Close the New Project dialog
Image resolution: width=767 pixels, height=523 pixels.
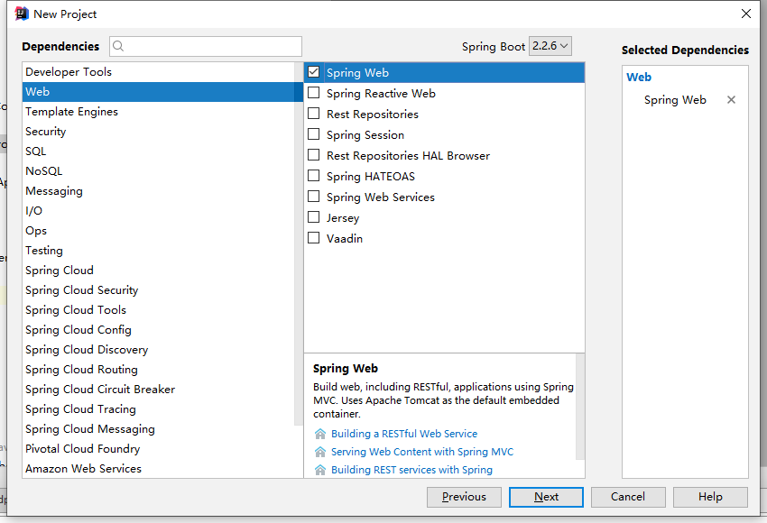click(x=746, y=14)
